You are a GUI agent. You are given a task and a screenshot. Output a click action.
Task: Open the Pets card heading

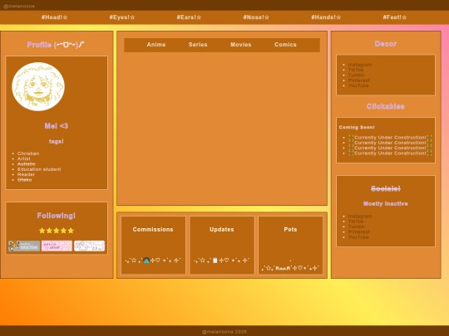290,230
